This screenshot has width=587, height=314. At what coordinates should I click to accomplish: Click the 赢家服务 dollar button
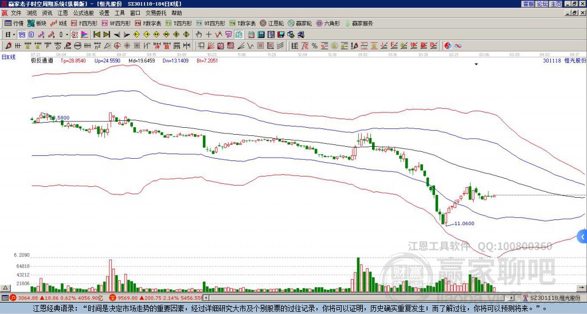pyautogui.click(x=359, y=23)
